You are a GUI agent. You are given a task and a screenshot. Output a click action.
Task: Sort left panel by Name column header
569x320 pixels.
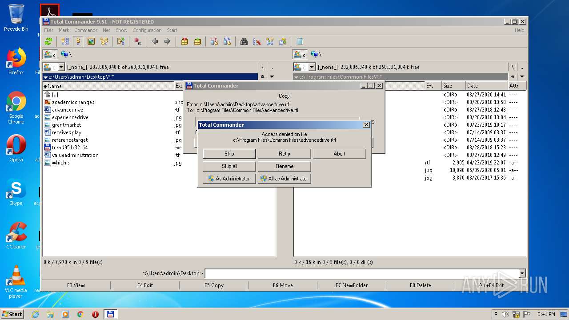(108, 86)
